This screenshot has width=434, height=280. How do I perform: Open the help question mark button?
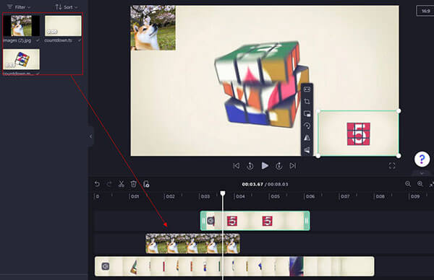pos(422,159)
